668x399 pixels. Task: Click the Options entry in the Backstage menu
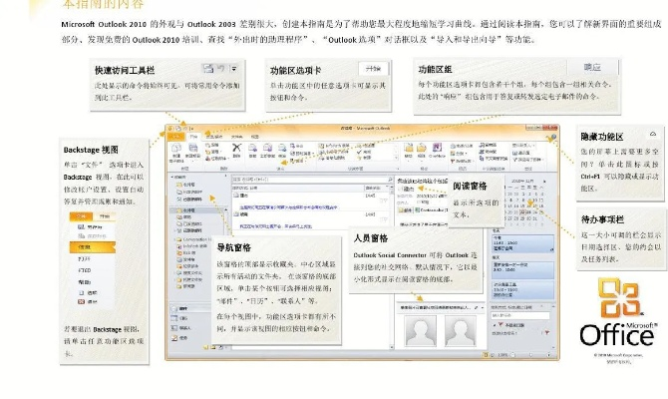pyautogui.click(x=87, y=291)
